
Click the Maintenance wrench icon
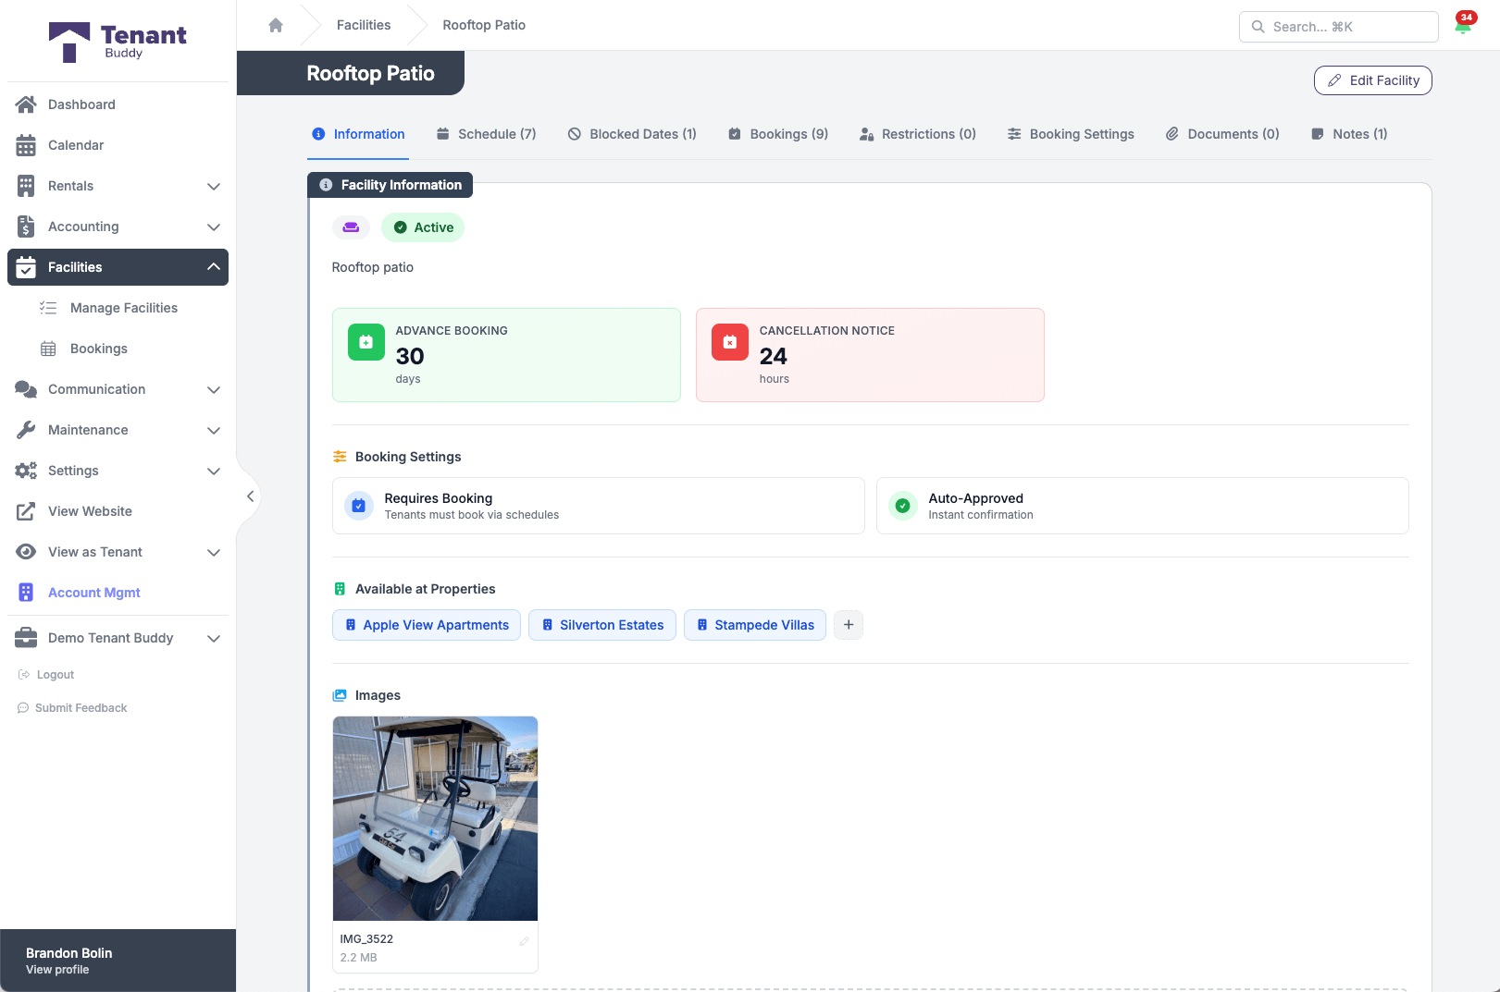tap(26, 430)
